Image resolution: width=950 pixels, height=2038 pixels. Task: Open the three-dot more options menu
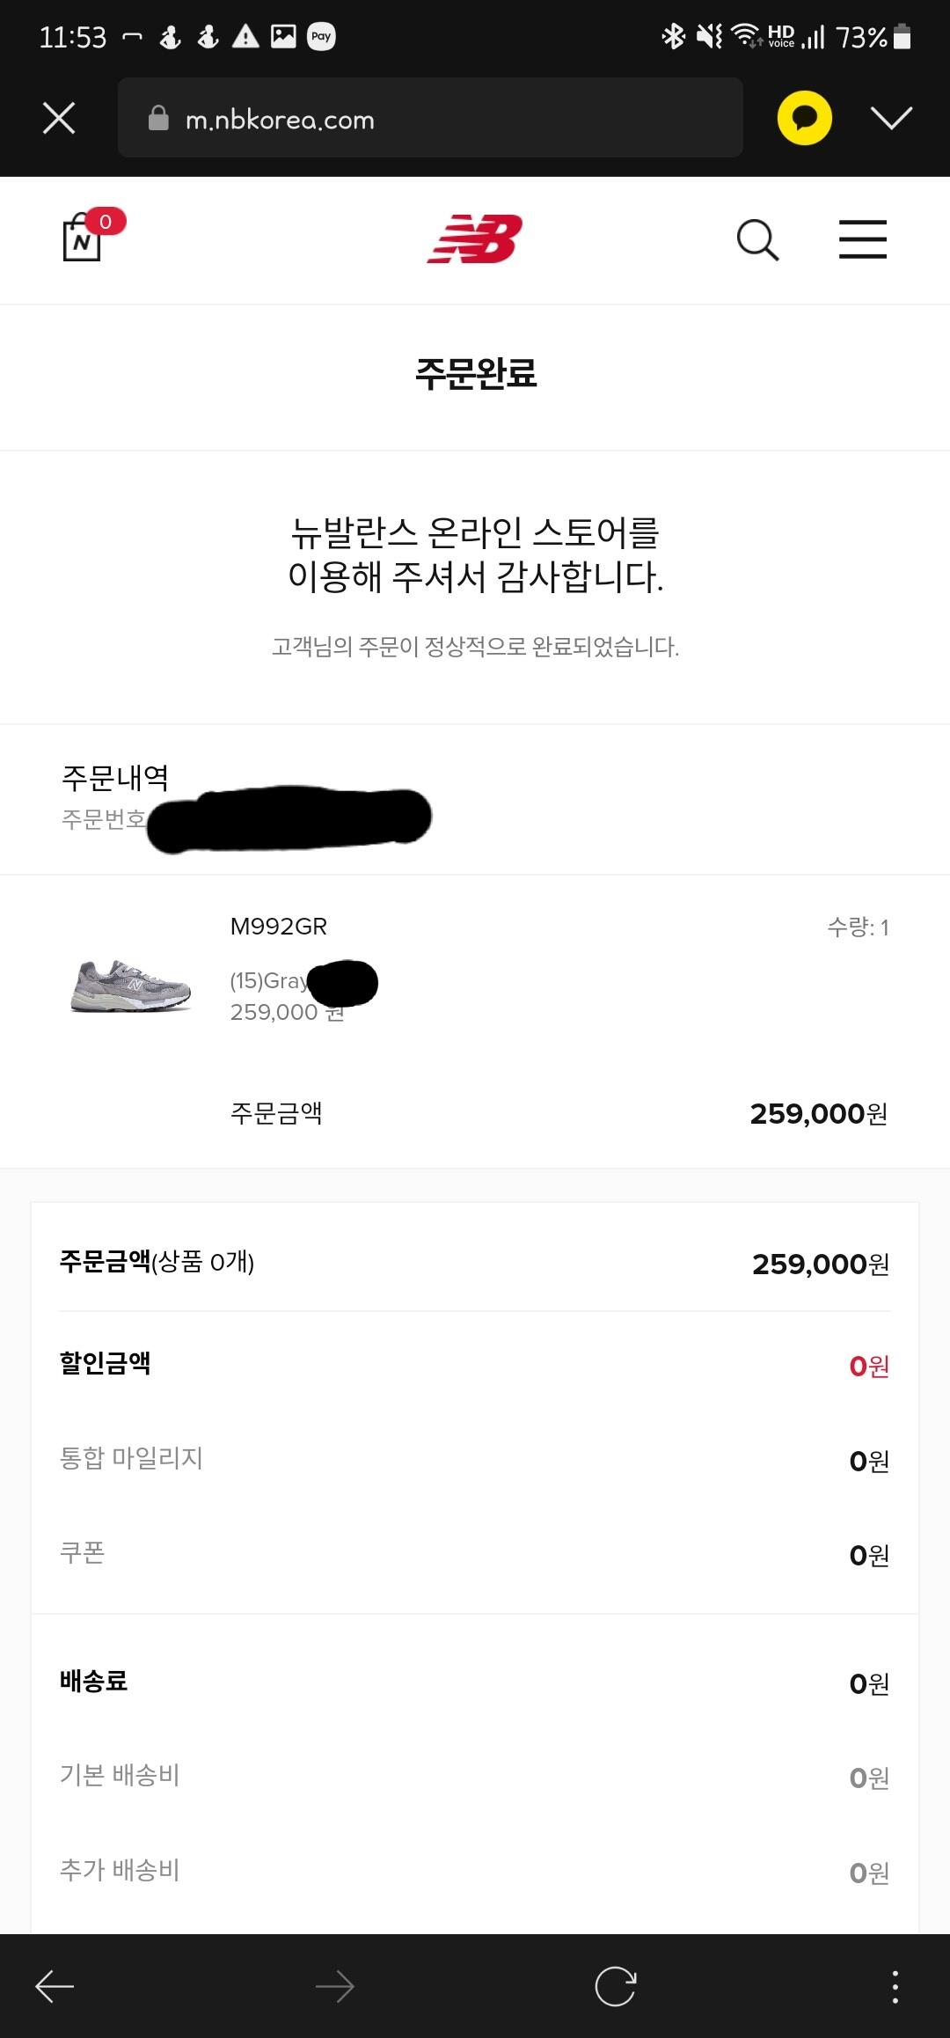point(895,1986)
